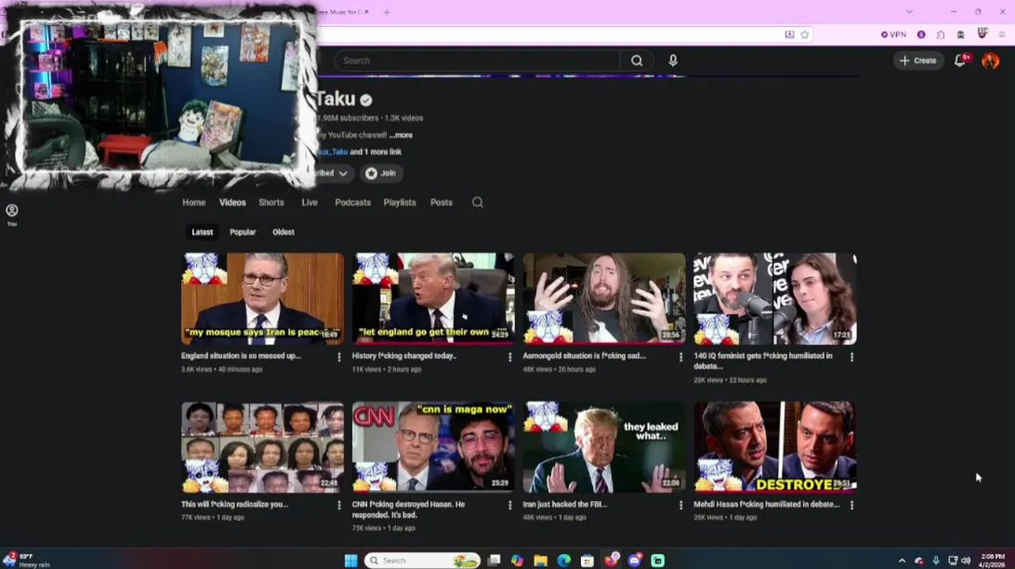
Task: Open the Podcasts tab
Action: [x=353, y=202]
